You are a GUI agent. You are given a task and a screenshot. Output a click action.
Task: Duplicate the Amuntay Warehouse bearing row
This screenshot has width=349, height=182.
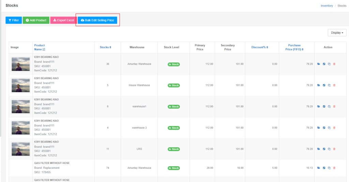pyautogui.click(x=329, y=64)
